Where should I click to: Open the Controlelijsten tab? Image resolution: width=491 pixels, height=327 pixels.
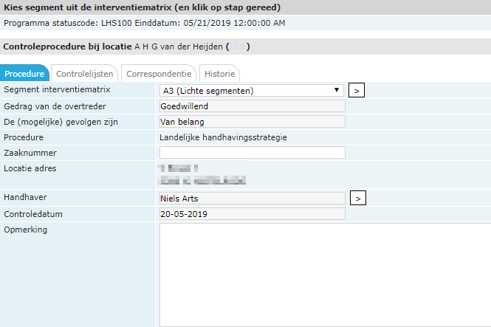pos(85,74)
